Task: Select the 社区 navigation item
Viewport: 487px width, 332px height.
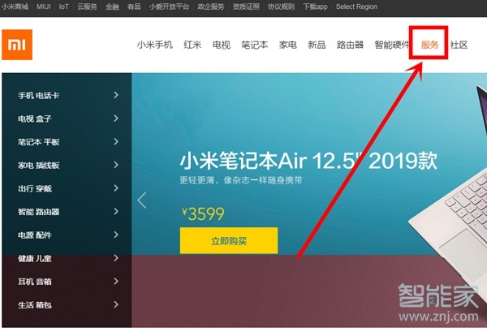Action: [x=459, y=45]
